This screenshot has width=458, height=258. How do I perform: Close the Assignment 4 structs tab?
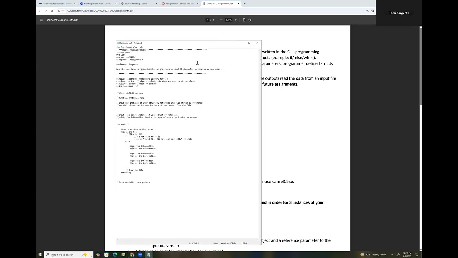(x=198, y=4)
